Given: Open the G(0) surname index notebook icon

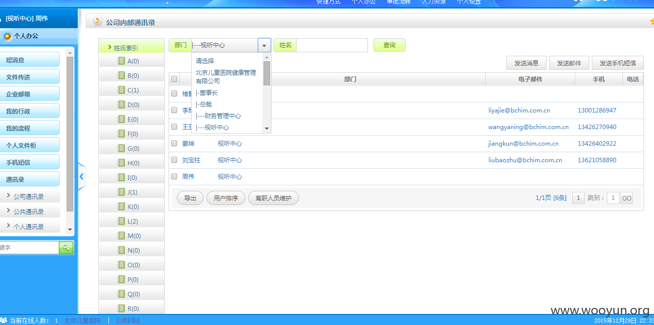Looking at the screenshot, I should [x=120, y=148].
